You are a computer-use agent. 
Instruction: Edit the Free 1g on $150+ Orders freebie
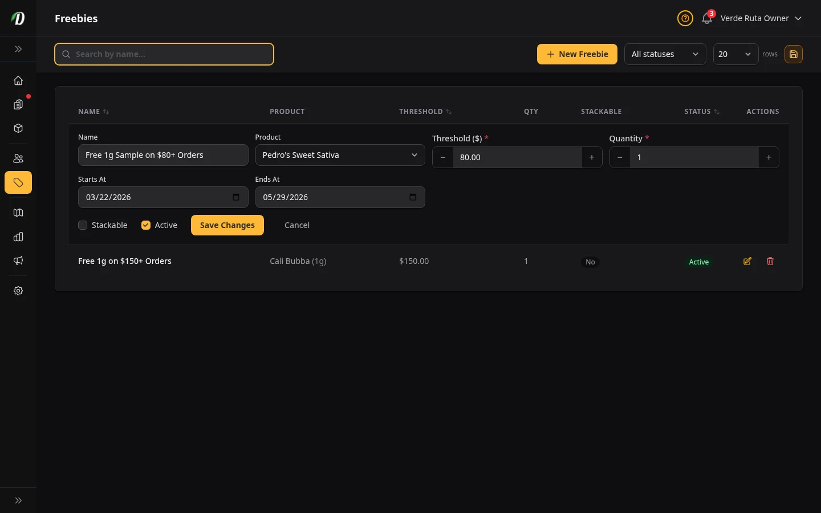click(747, 261)
